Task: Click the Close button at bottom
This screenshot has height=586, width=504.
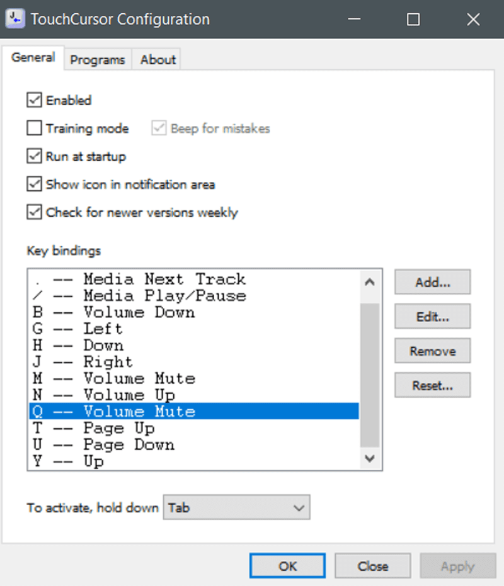Action: (373, 566)
